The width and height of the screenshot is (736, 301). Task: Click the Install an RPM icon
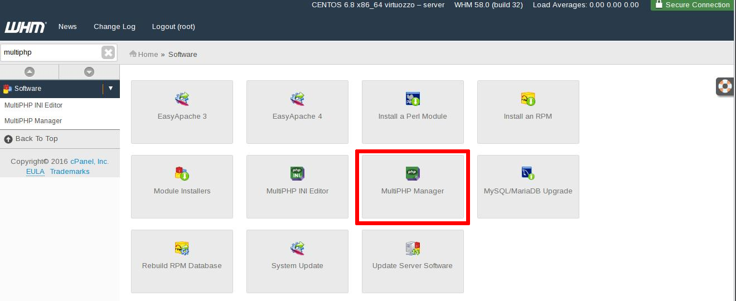(x=528, y=99)
